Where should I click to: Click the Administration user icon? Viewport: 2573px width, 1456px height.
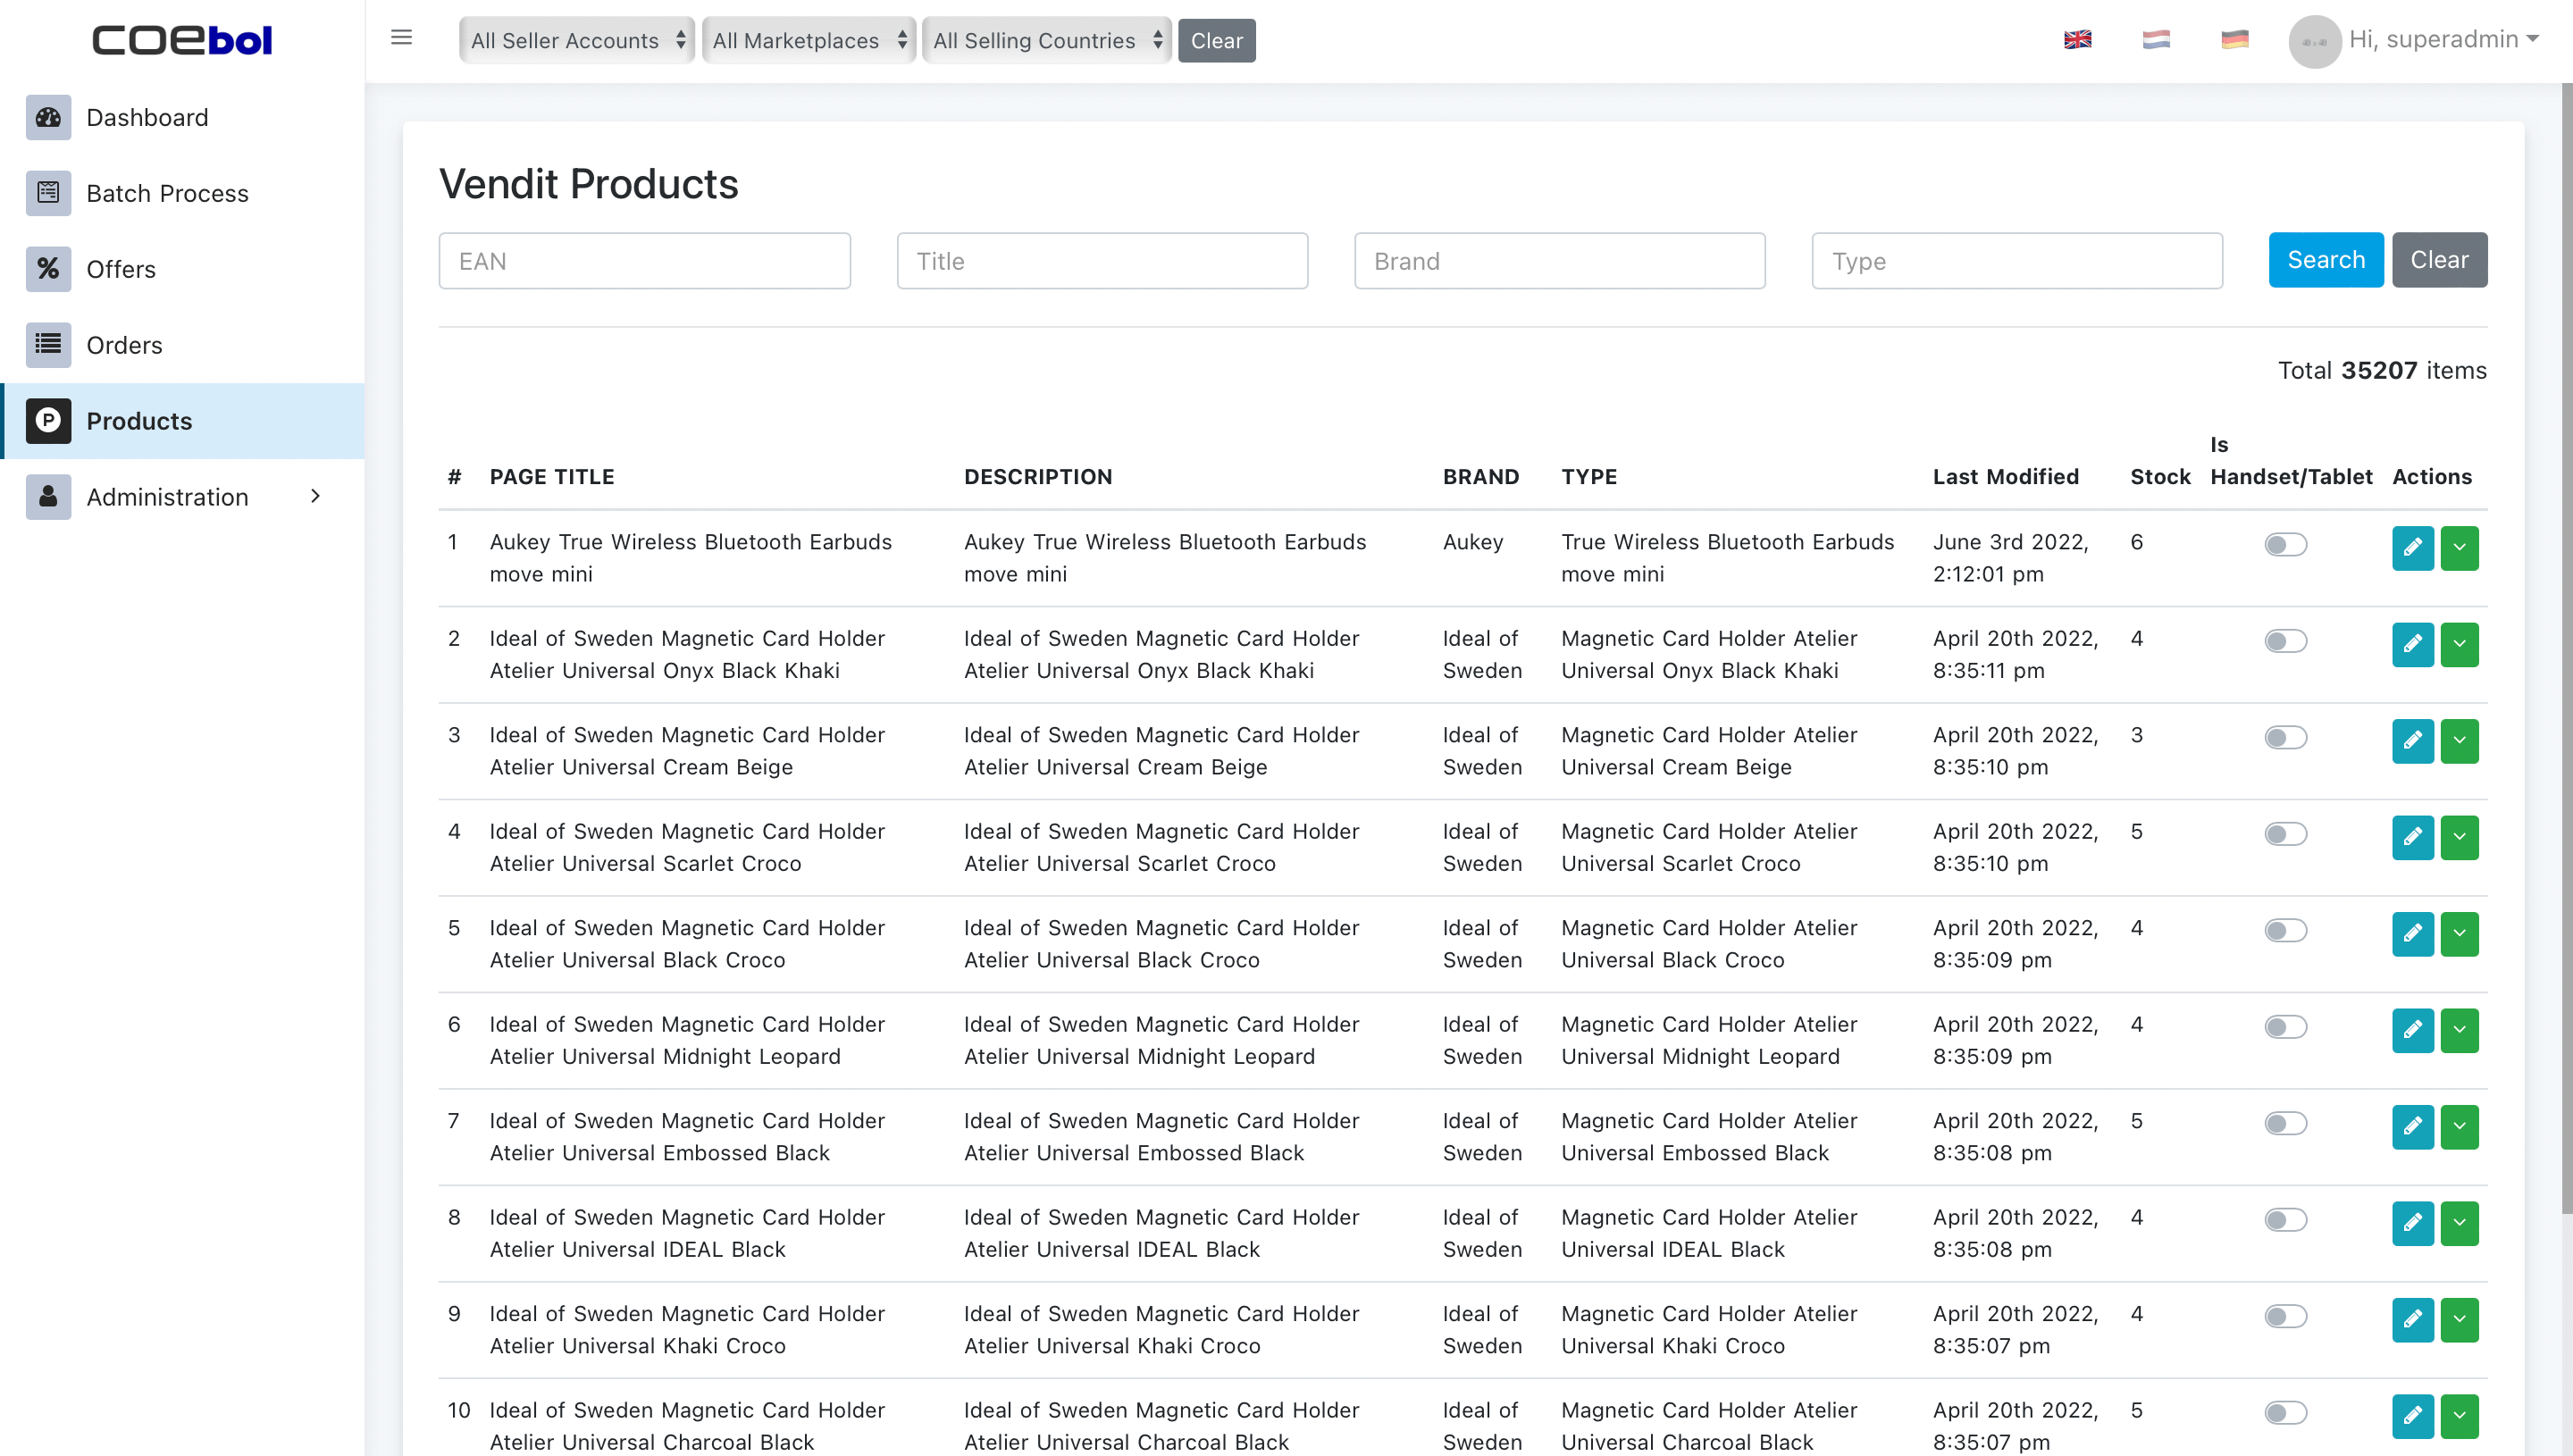click(x=48, y=497)
